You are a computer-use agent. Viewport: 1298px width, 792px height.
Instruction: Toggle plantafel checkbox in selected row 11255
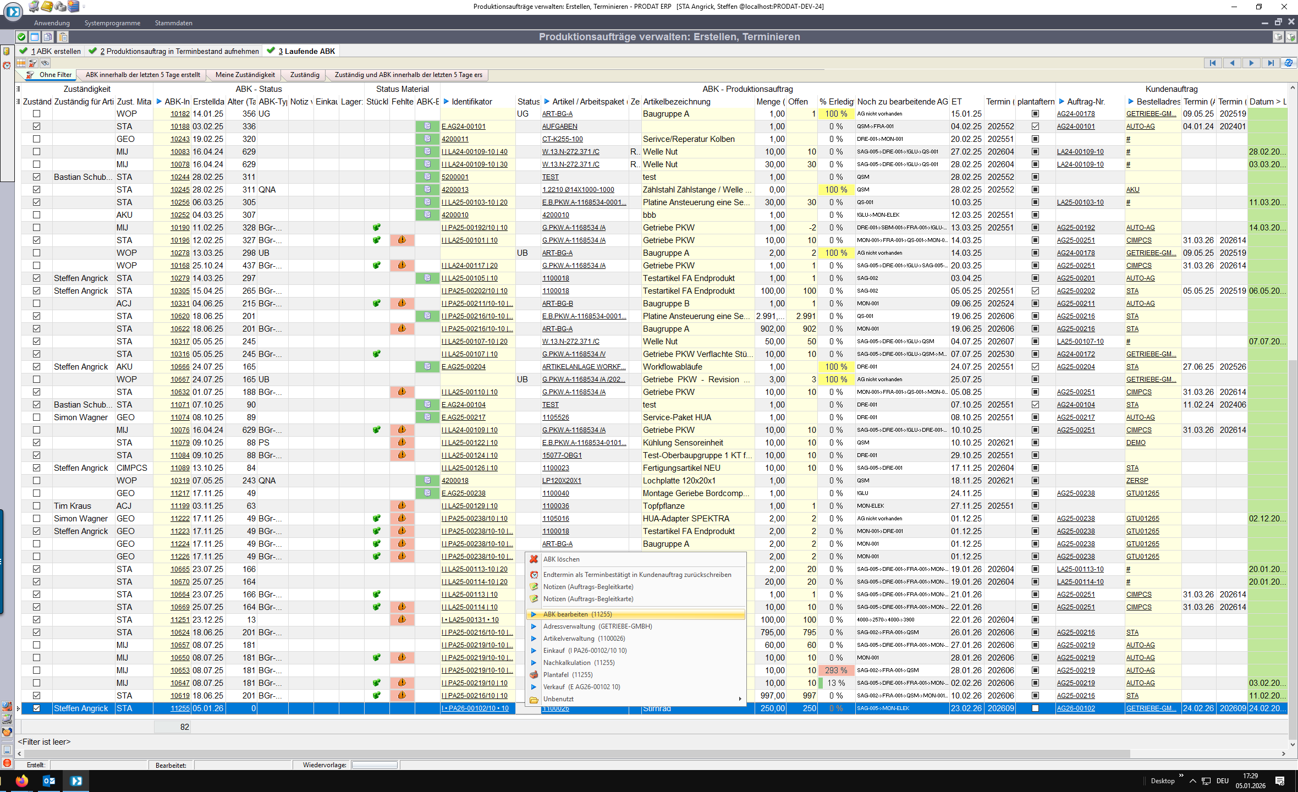1035,708
